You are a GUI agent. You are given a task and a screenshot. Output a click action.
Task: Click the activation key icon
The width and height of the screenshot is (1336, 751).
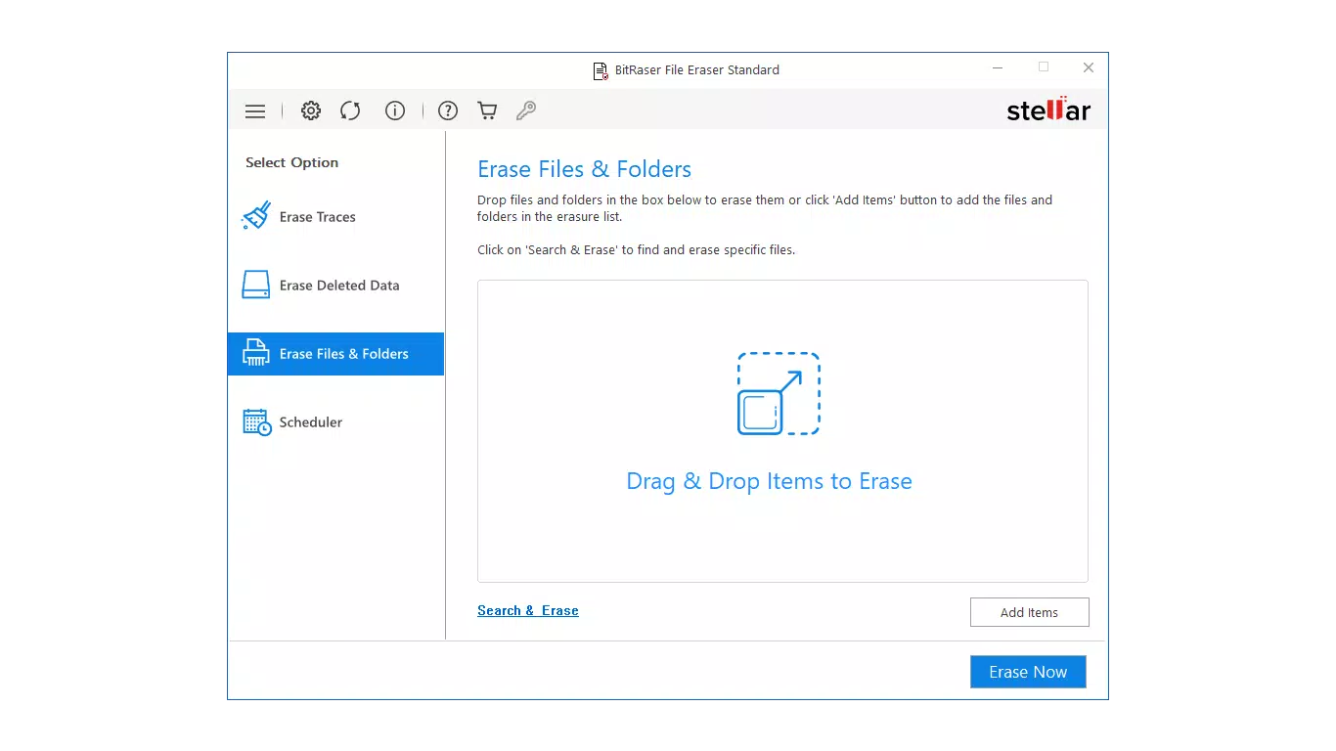tap(526, 110)
